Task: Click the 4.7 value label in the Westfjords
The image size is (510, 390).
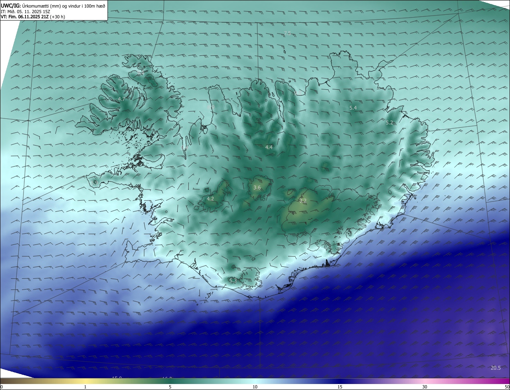Action: (x=122, y=99)
